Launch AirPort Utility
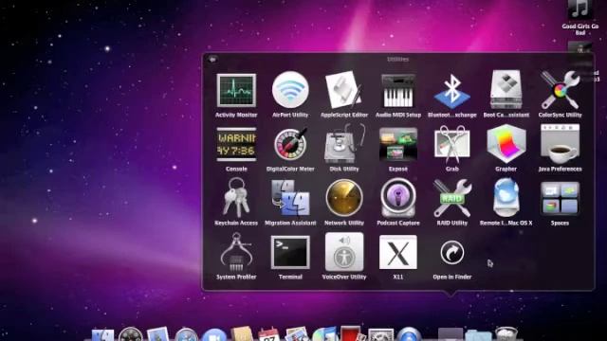 pos(290,90)
